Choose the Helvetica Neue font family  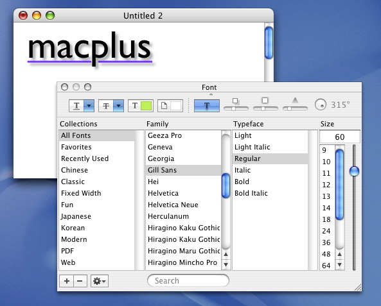coord(184,205)
